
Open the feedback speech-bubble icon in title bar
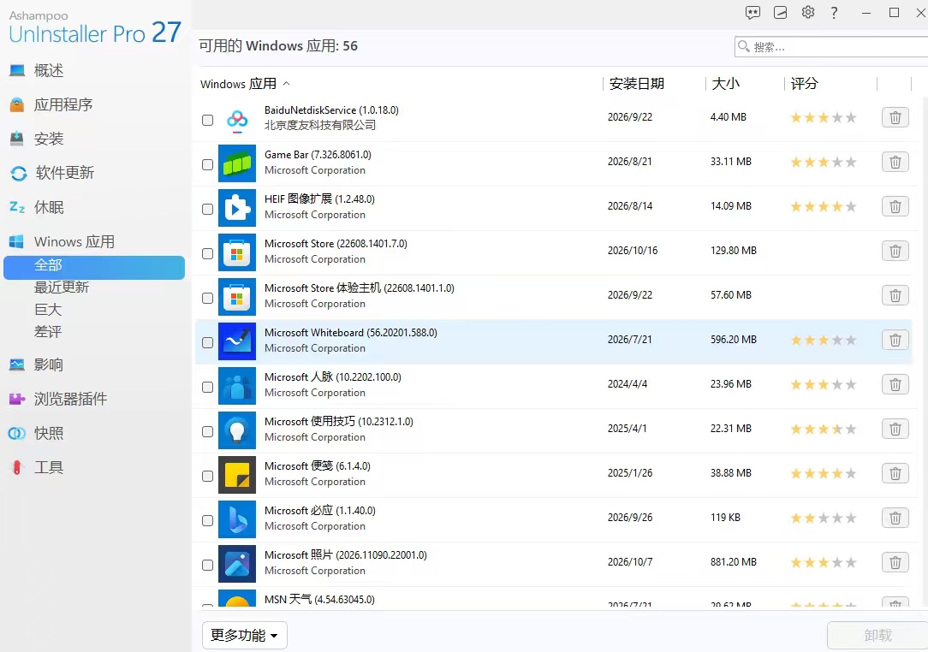(753, 13)
